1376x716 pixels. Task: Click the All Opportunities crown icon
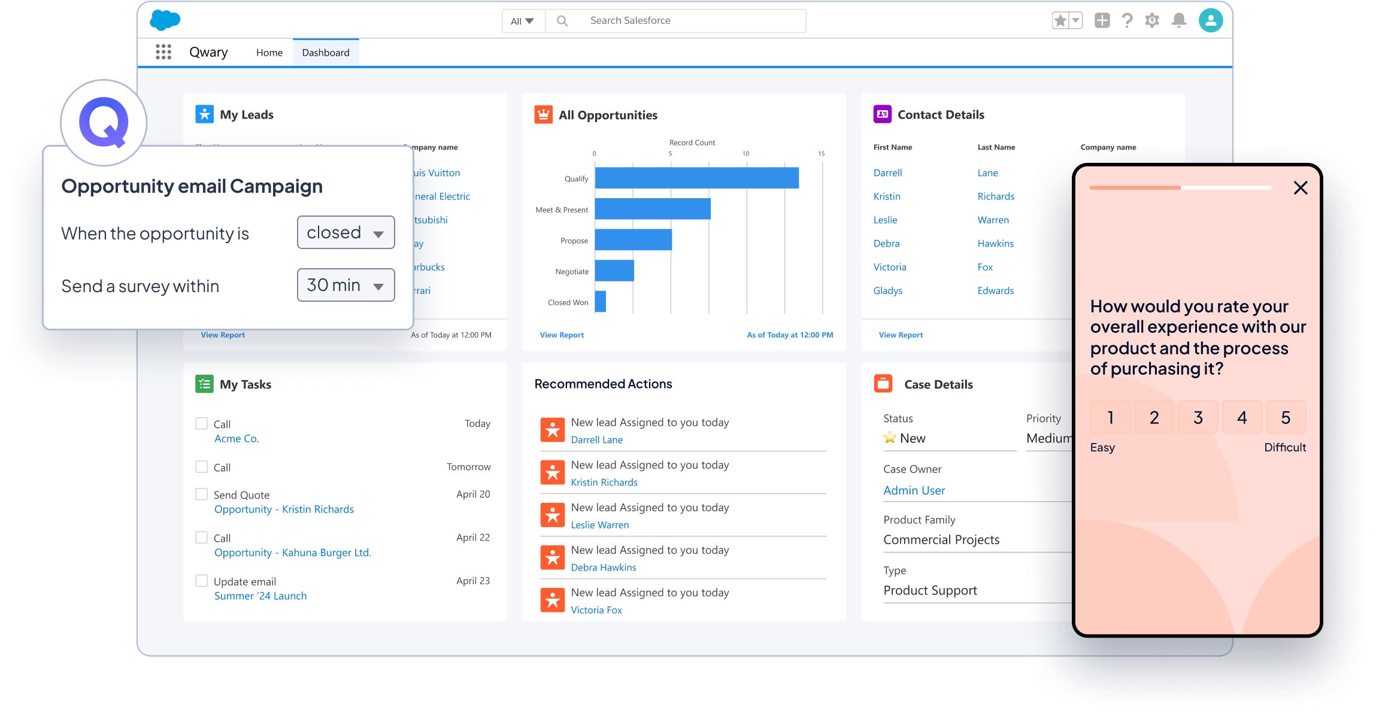542,114
